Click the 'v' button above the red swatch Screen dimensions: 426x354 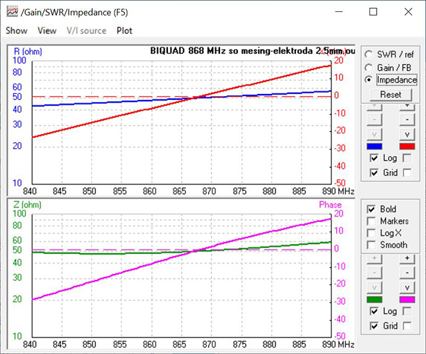407,134
